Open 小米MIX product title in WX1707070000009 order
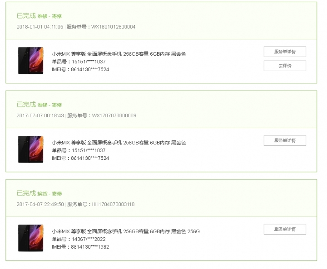This screenshot has height=269, width=327. coord(119,143)
